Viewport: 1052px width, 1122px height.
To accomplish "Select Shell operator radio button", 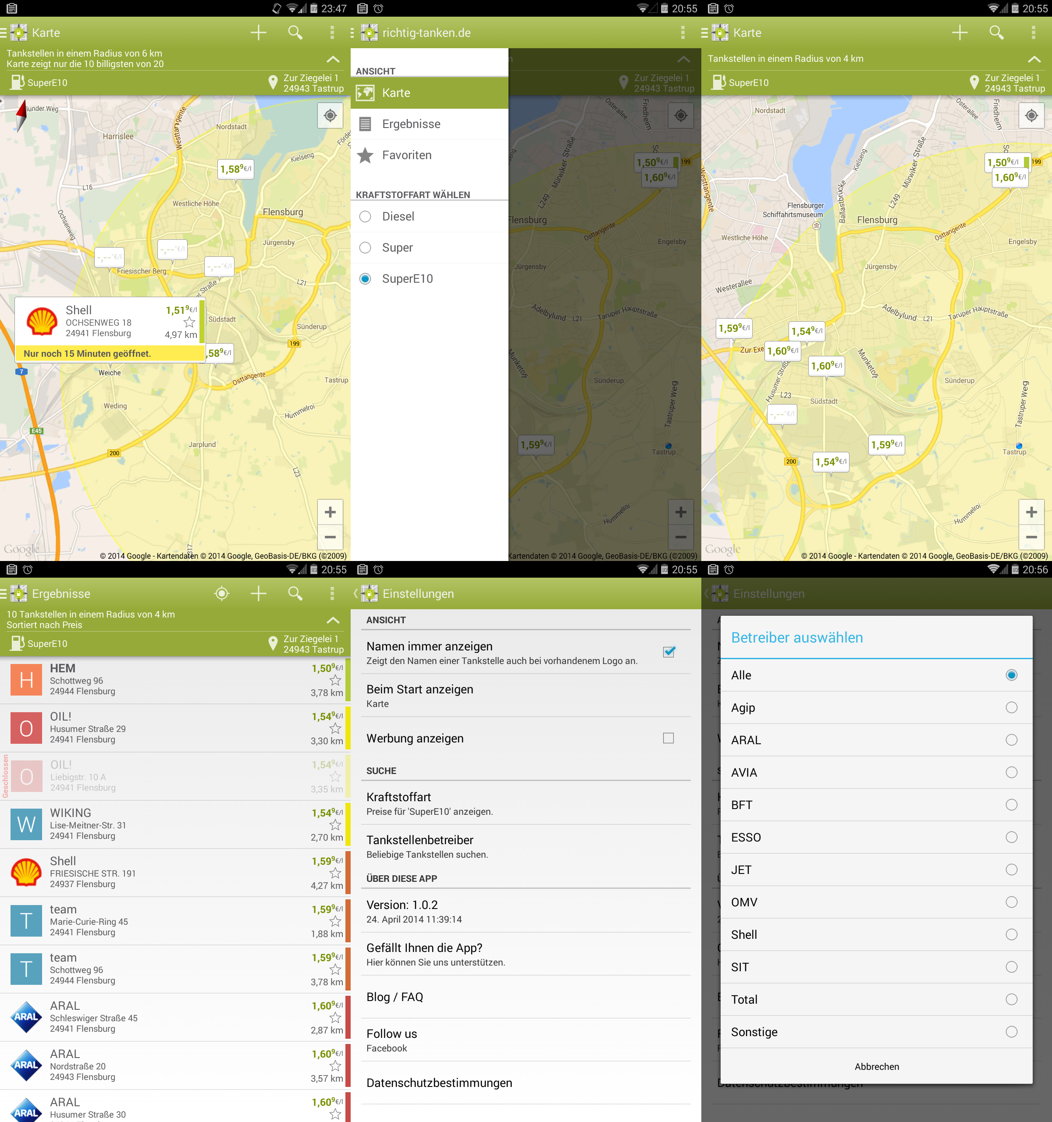I will pos(1011,934).
